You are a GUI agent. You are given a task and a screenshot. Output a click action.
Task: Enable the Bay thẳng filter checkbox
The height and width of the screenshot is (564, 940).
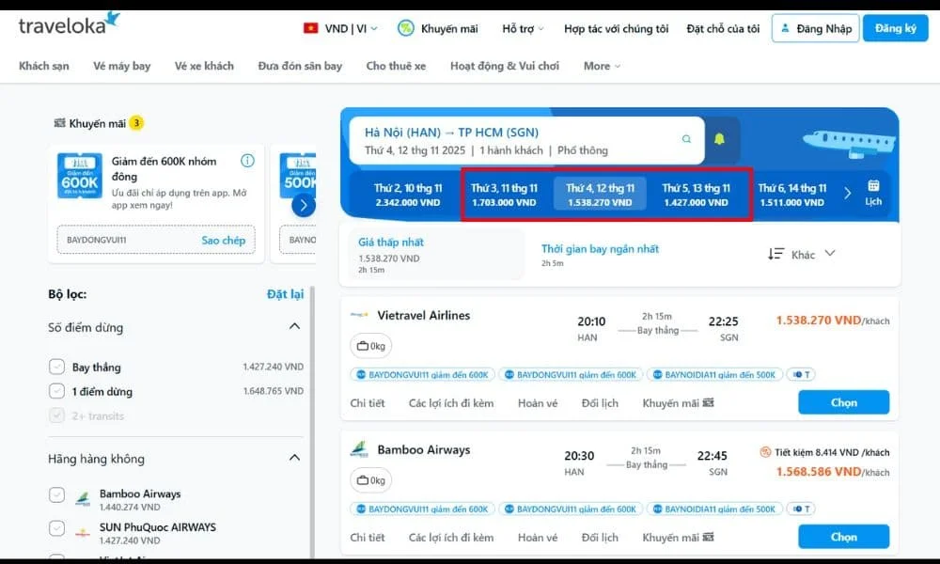(x=56, y=367)
